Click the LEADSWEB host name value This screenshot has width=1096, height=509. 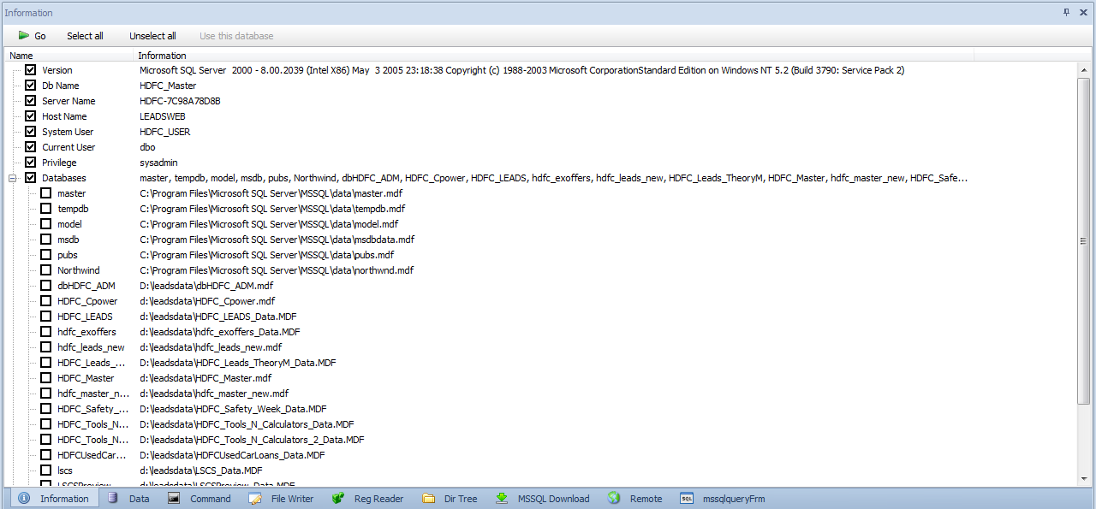(163, 116)
